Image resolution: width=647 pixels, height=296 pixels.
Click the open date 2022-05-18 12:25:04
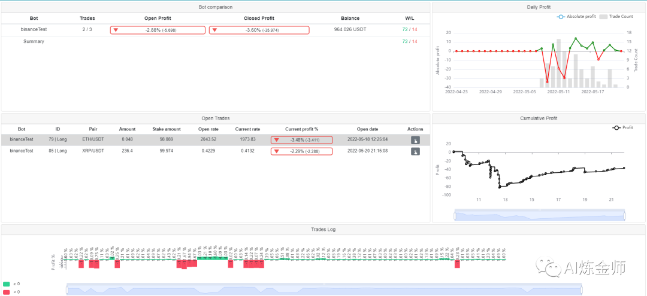point(367,139)
